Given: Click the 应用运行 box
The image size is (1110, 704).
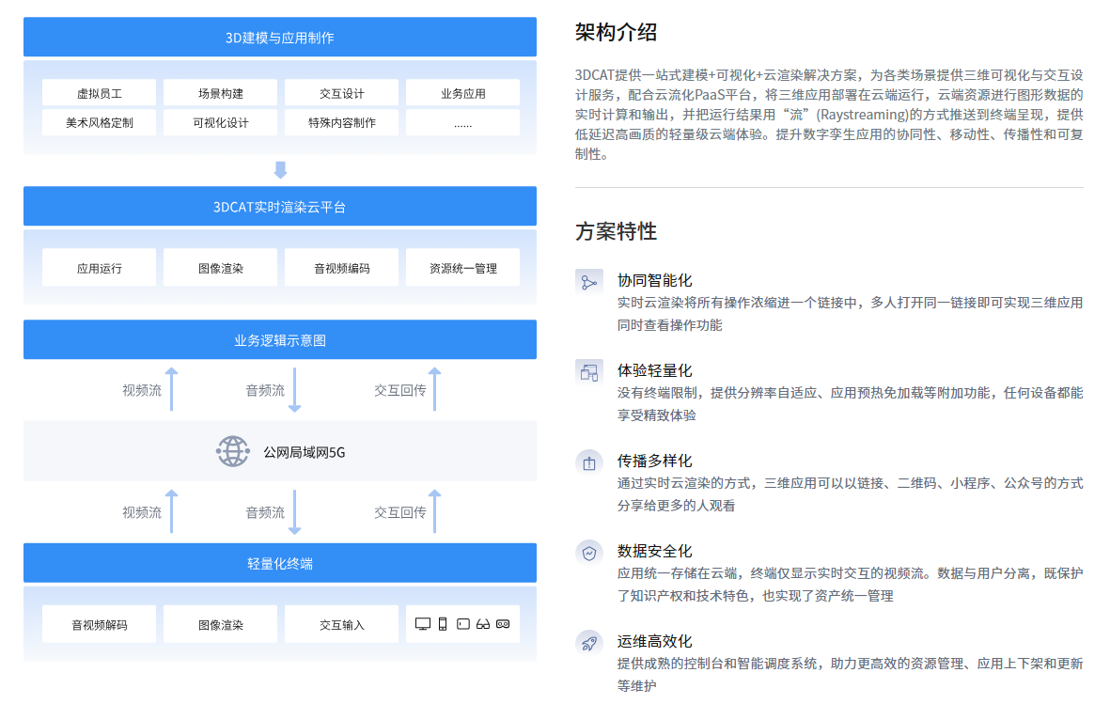Looking at the screenshot, I should (x=99, y=267).
